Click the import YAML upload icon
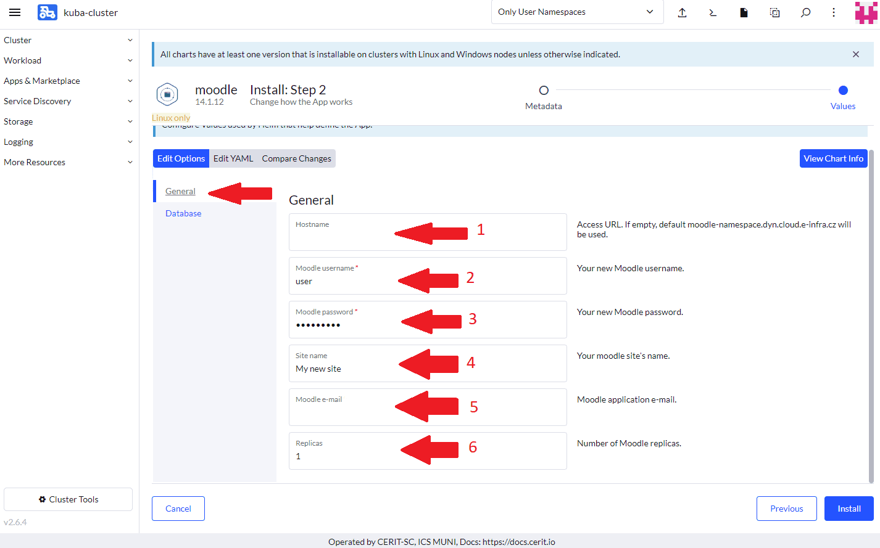This screenshot has width=880, height=548. [682, 12]
